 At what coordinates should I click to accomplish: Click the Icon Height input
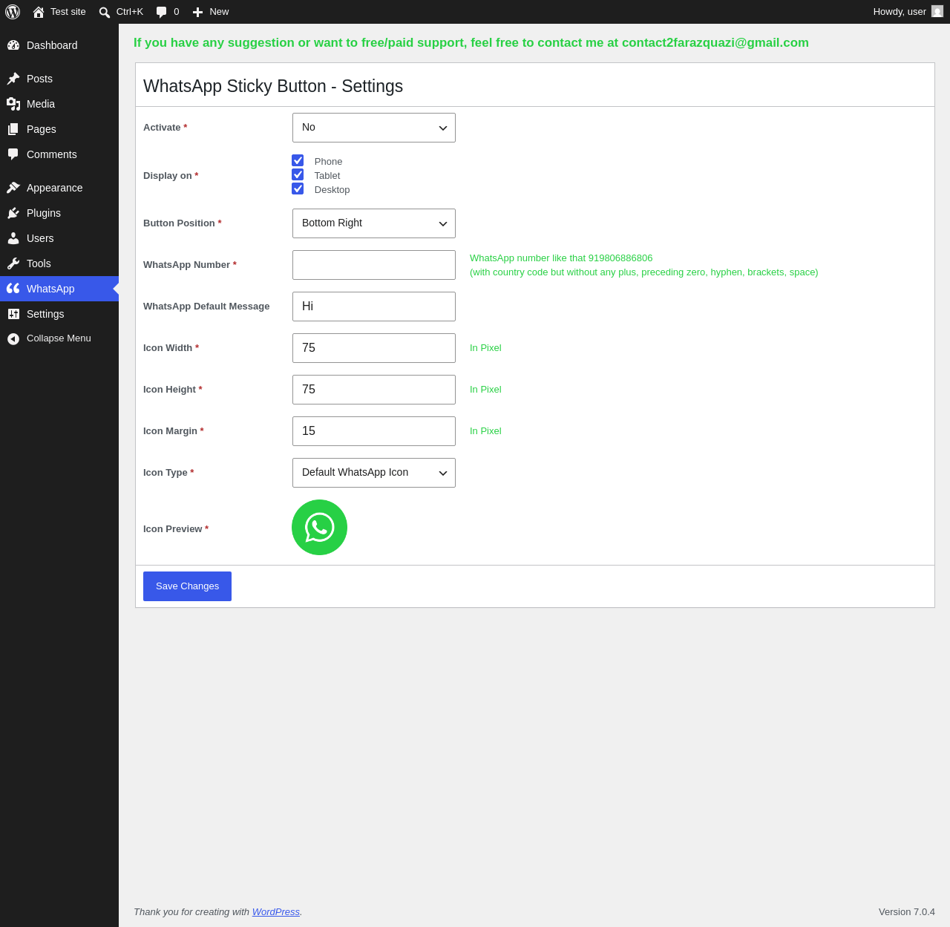pos(374,390)
